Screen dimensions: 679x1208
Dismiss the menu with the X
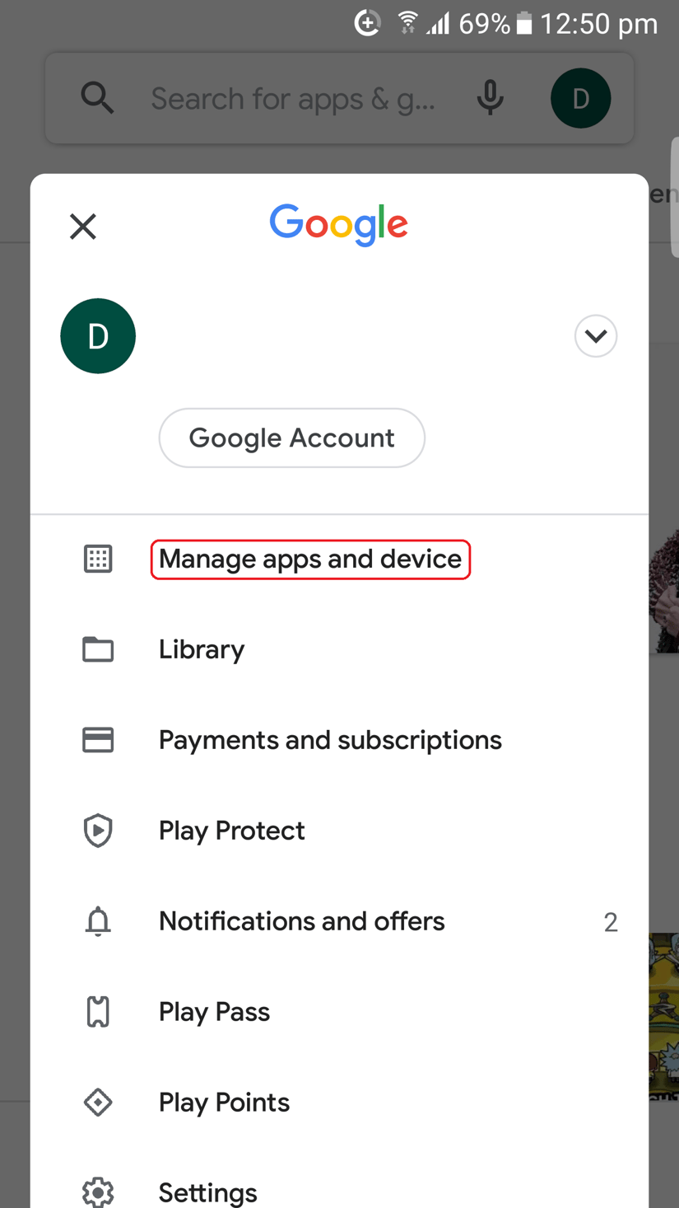click(82, 227)
